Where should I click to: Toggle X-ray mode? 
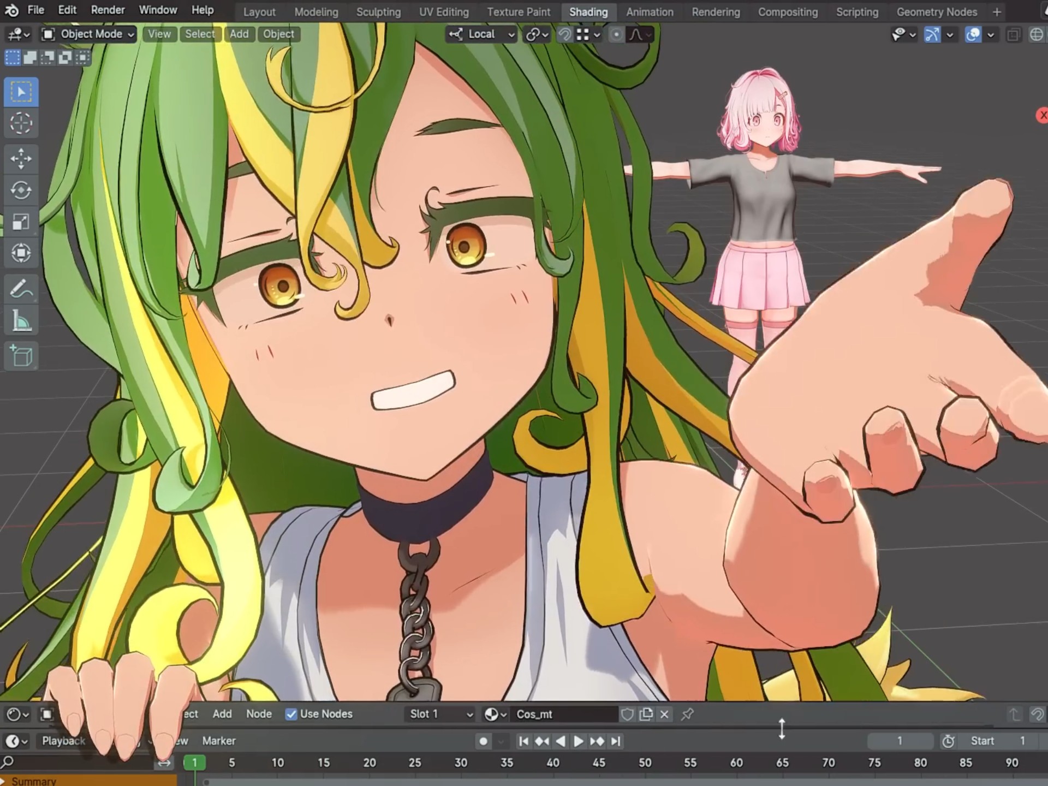click(1013, 34)
